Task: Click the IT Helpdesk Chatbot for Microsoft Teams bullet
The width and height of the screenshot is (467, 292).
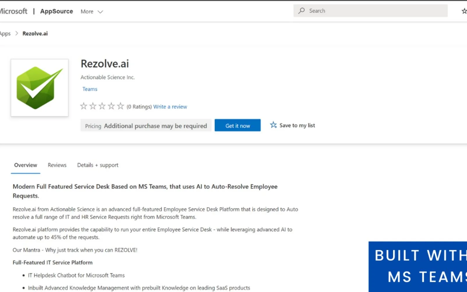Action: [76, 275]
